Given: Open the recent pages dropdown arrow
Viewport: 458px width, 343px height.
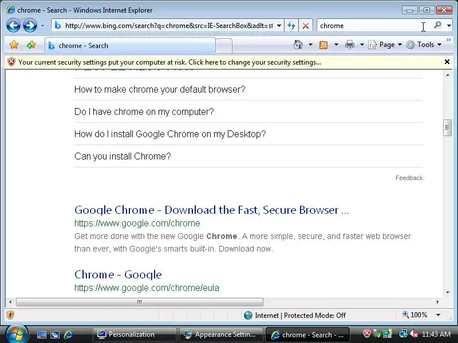Looking at the screenshot, I should pyautogui.click(x=42, y=26).
